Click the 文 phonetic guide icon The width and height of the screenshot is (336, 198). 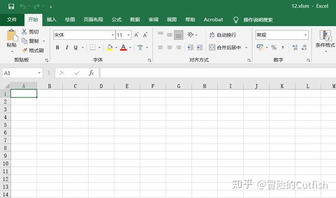click(140, 48)
